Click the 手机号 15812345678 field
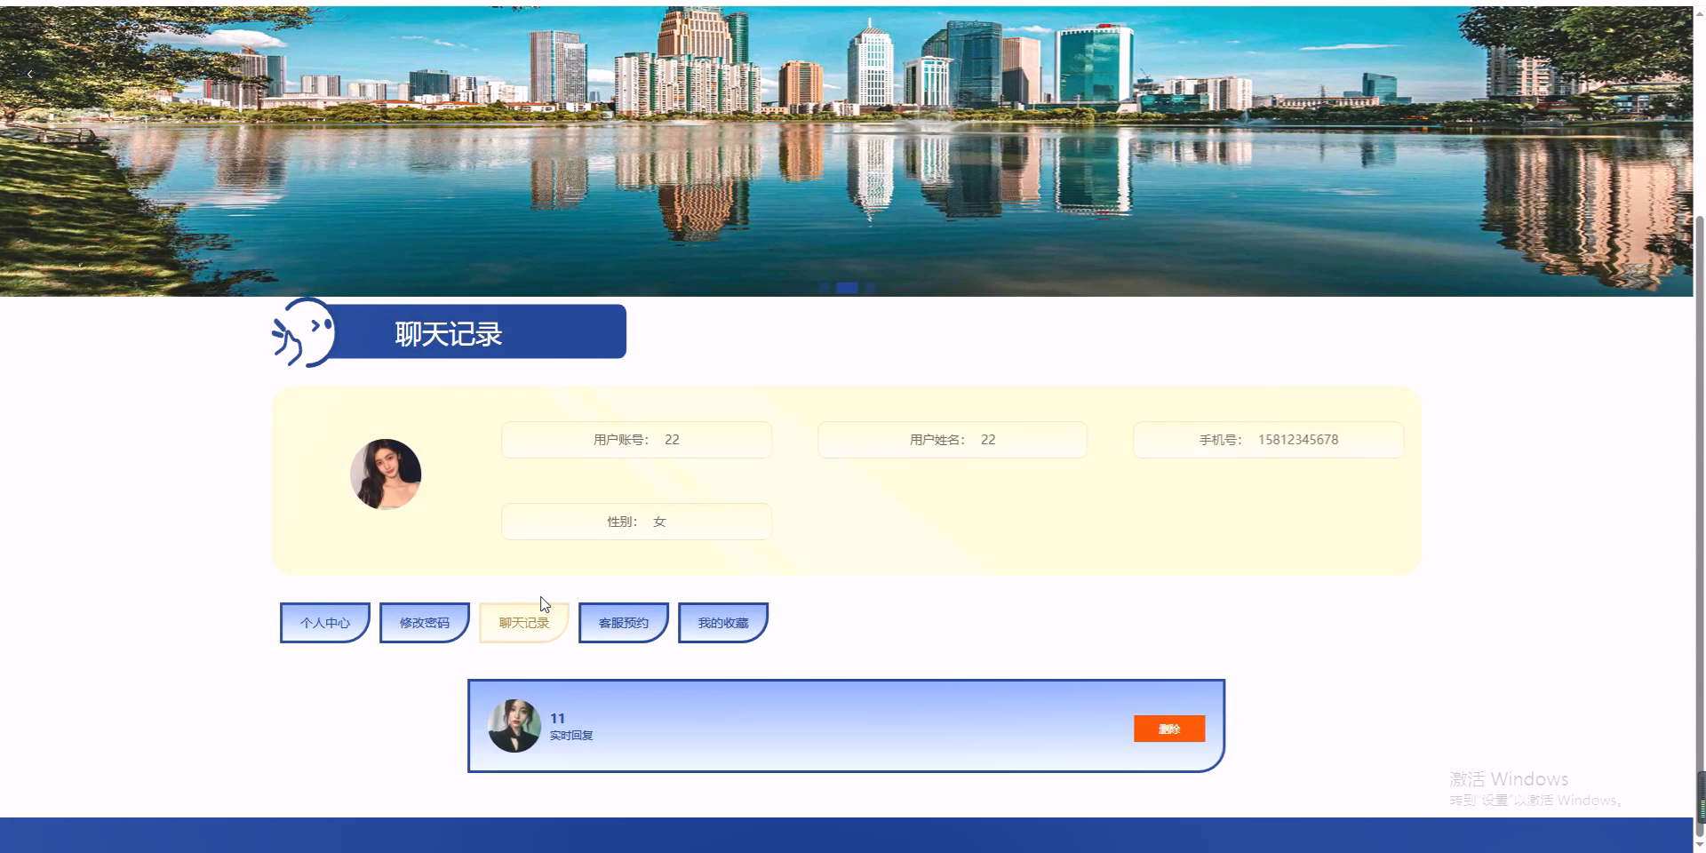The image size is (1706, 853). [1269, 440]
